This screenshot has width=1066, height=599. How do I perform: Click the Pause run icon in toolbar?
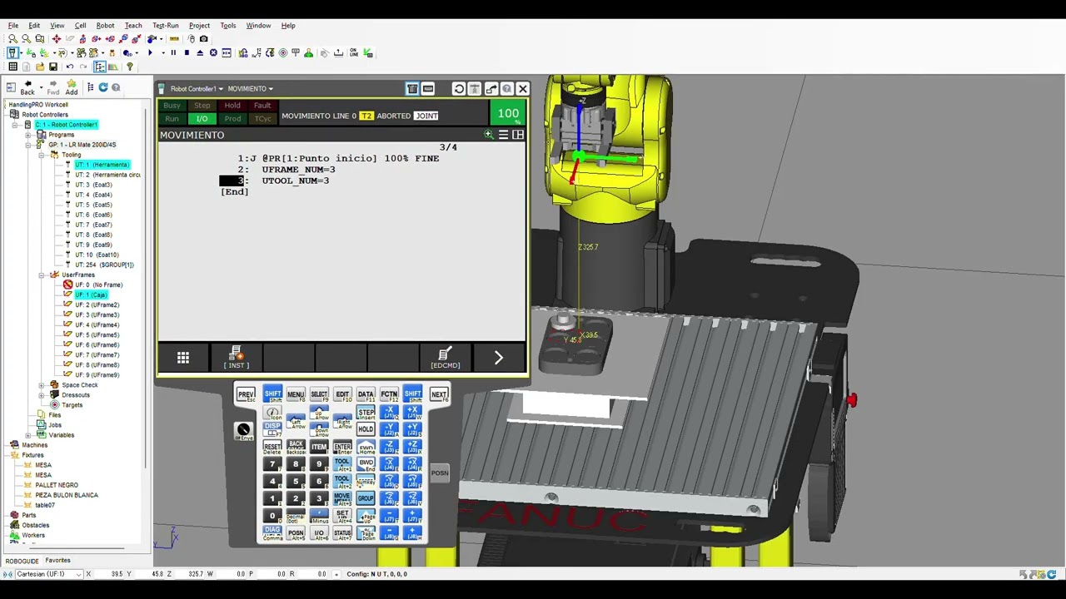pyautogui.click(x=173, y=53)
